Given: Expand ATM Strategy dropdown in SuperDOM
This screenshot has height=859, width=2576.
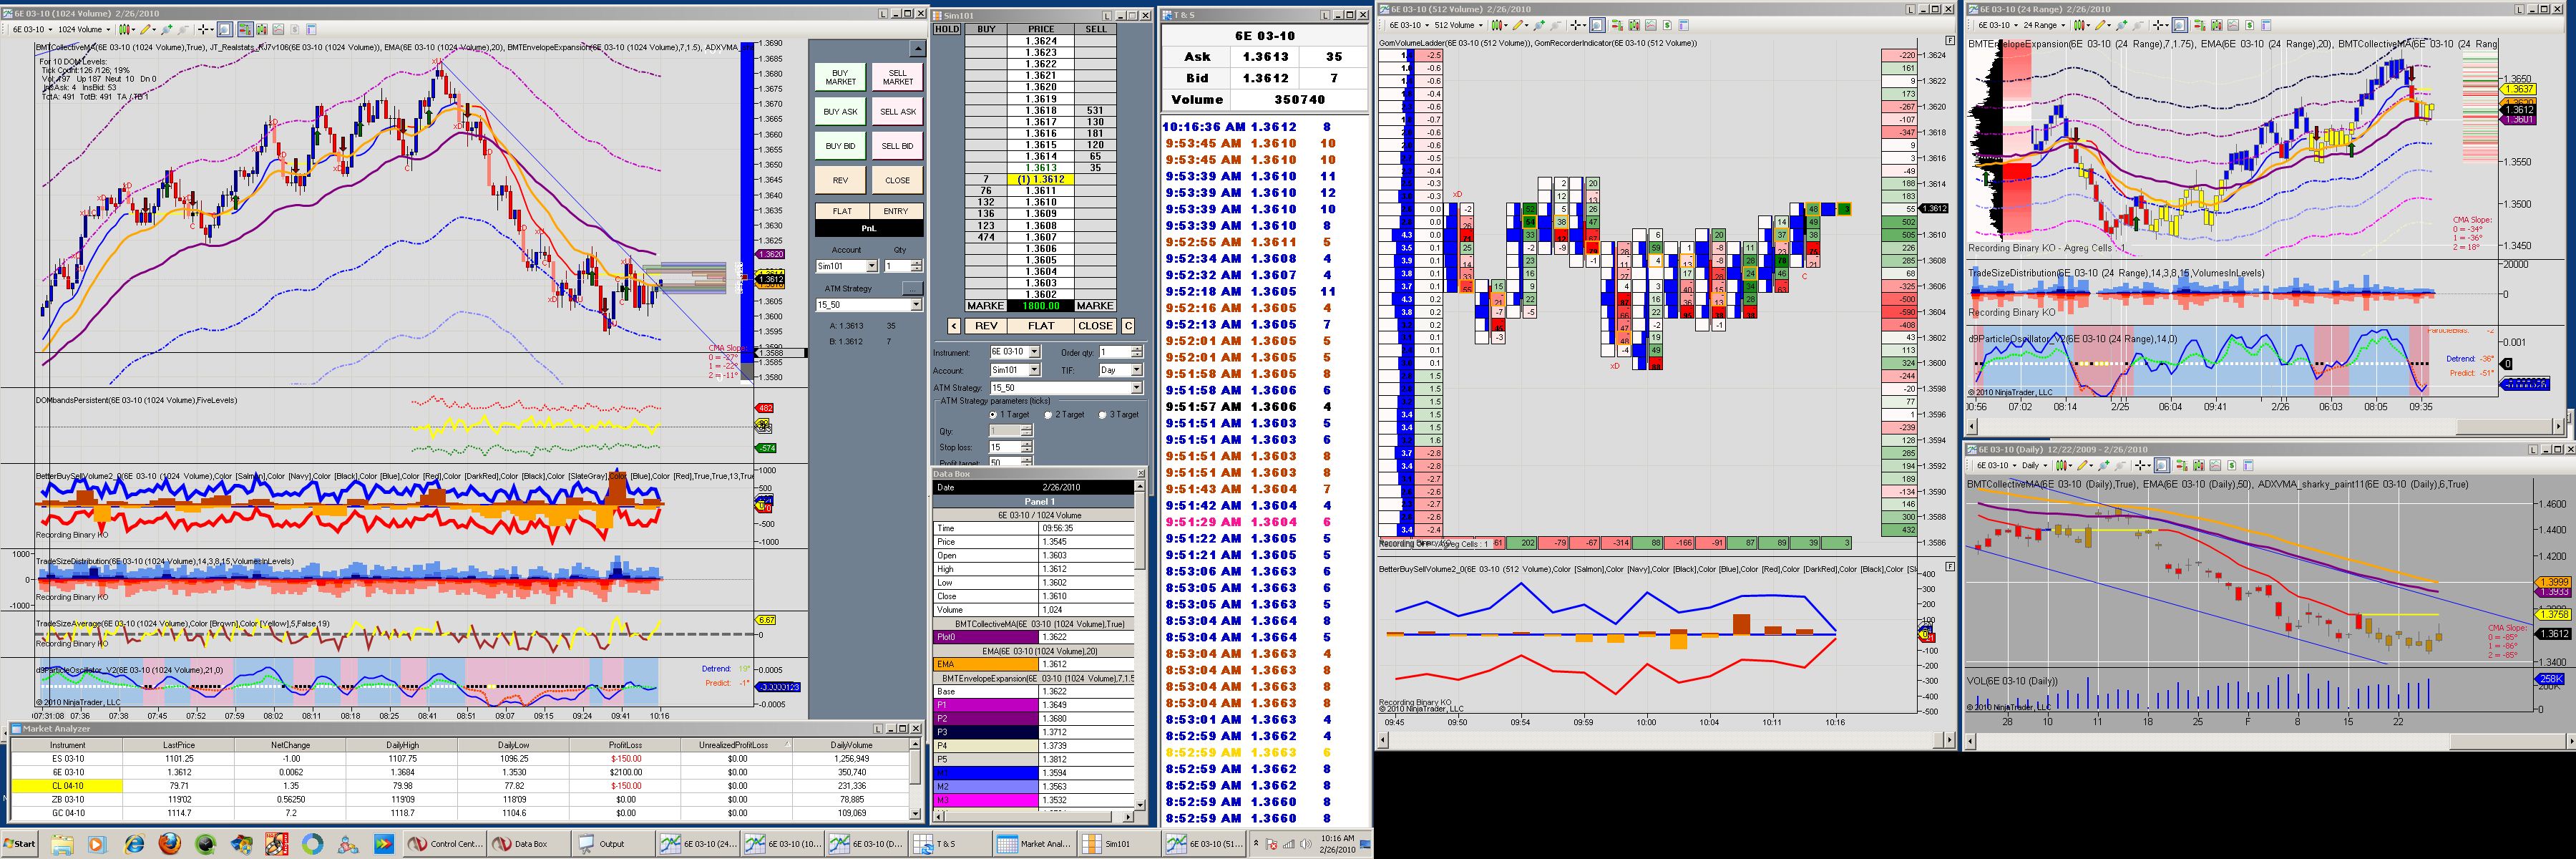Looking at the screenshot, I should click(1137, 388).
